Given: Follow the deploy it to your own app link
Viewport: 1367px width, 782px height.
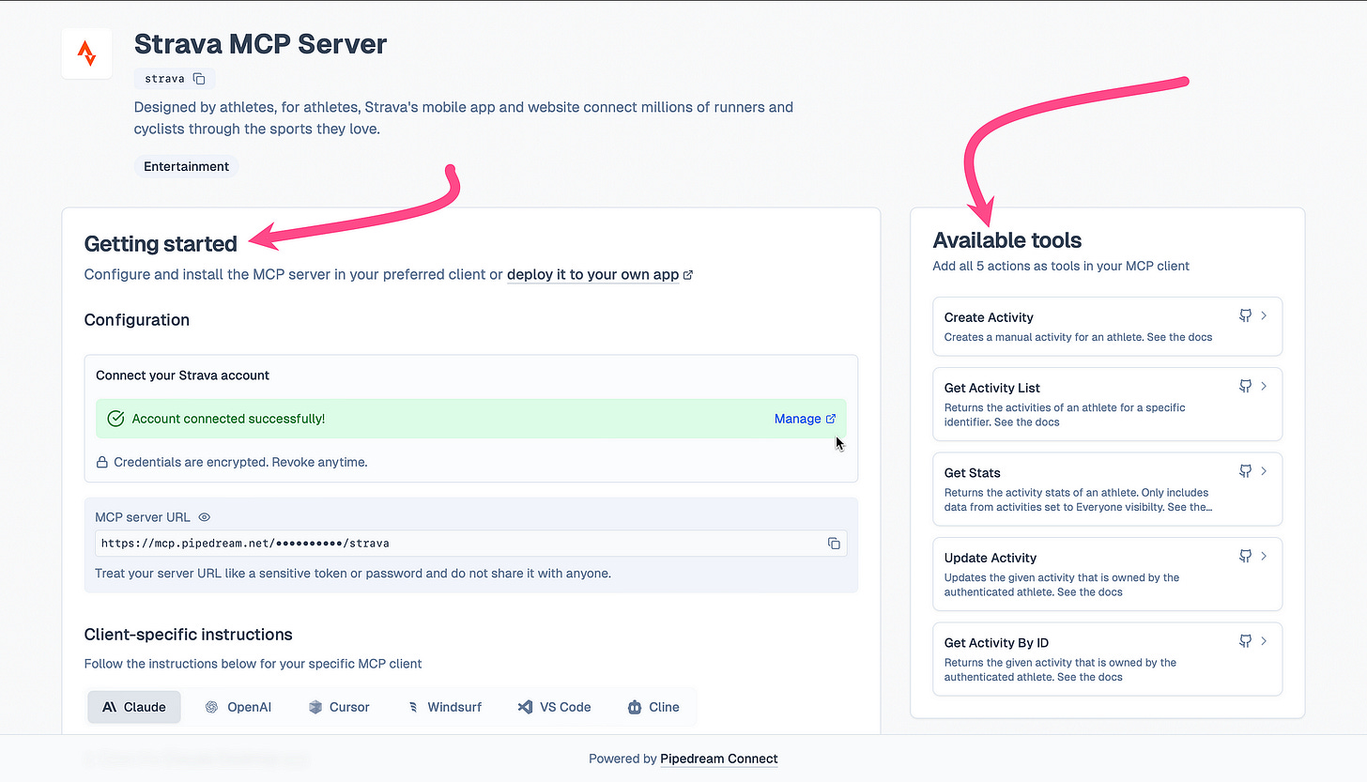Looking at the screenshot, I should coord(599,275).
